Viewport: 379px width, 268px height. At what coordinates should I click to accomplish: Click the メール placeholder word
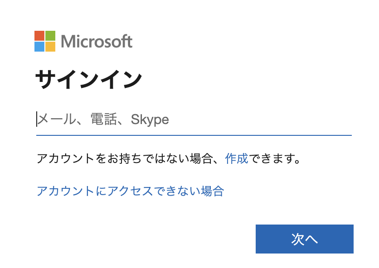56,120
